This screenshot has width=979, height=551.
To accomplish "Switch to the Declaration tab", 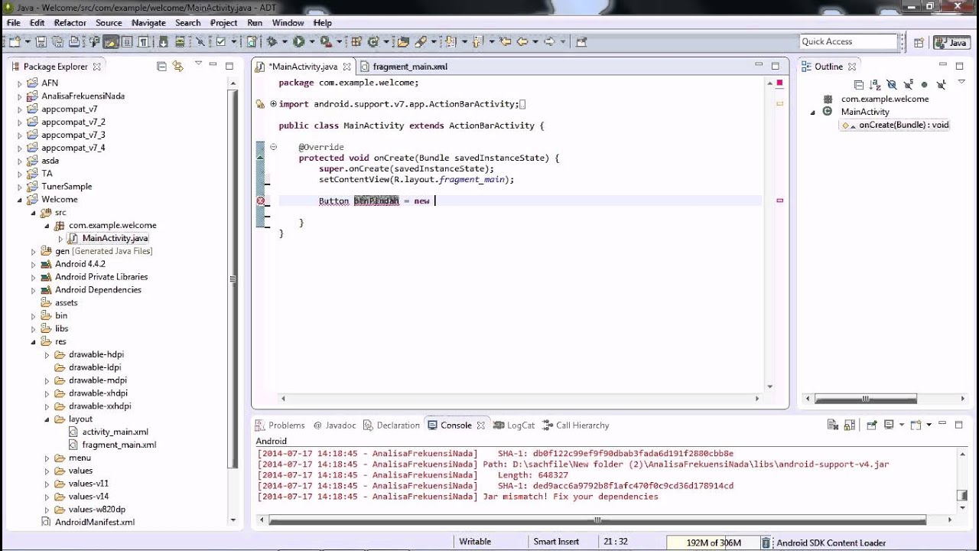I will click(x=392, y=425).
